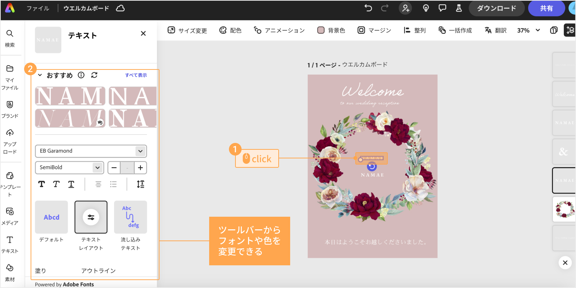Open the 検索 search panel
Screen dimensions: 576x288
coord(10,38)
